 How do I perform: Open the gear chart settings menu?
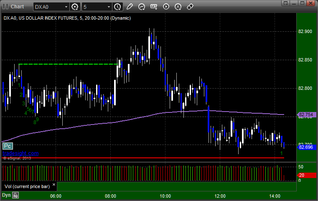[x=75, y=7]
